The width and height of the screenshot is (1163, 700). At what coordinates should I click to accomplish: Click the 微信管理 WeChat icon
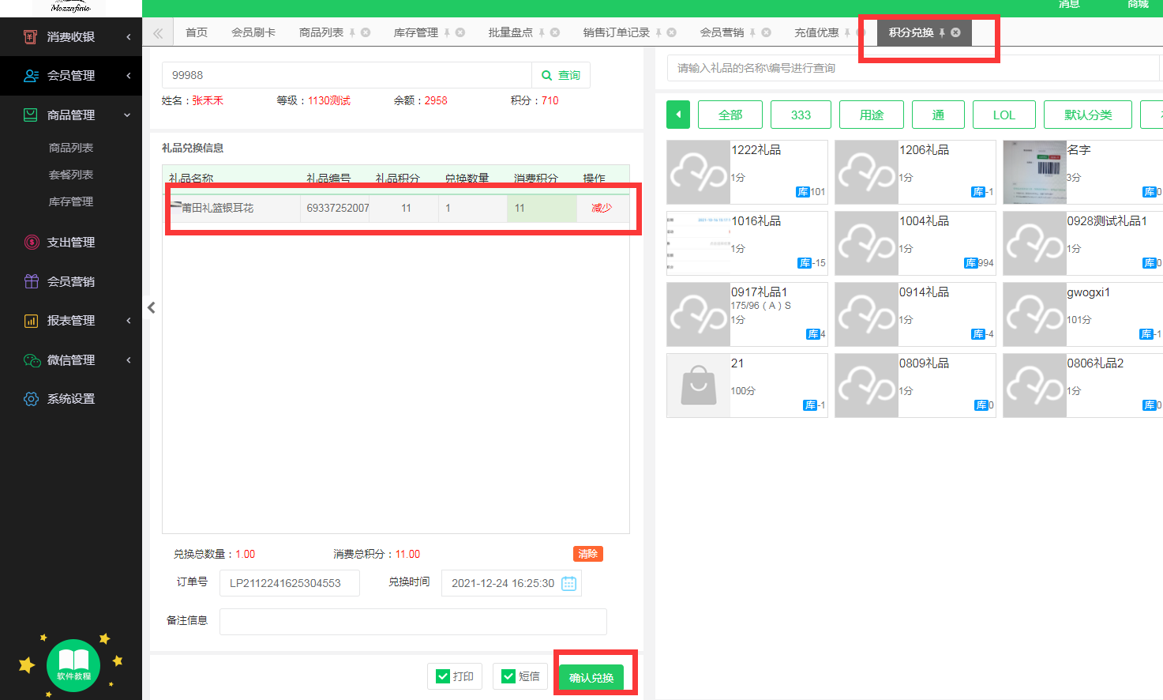(x=31, y=360)
